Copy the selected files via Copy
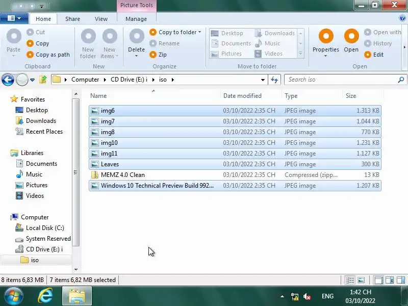408x306 pixels. (x=38, y=43)
